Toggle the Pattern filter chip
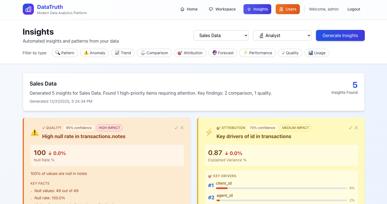Viewport: 387px width, 204px height. tap(65, 53)
